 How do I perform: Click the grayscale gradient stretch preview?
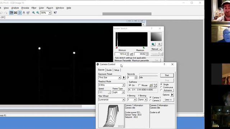156,37
